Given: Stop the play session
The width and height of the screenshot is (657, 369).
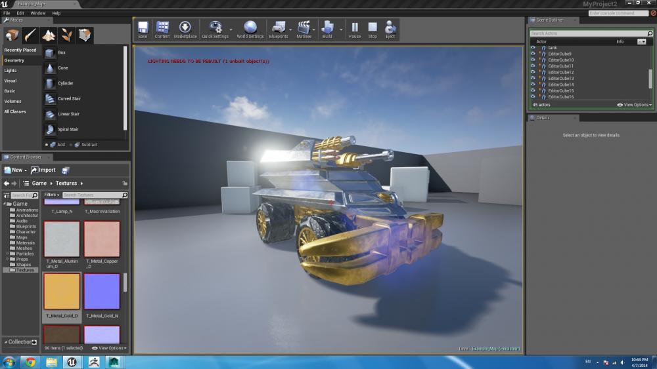Looking at the screenshot, I should [x=373, y=29].
